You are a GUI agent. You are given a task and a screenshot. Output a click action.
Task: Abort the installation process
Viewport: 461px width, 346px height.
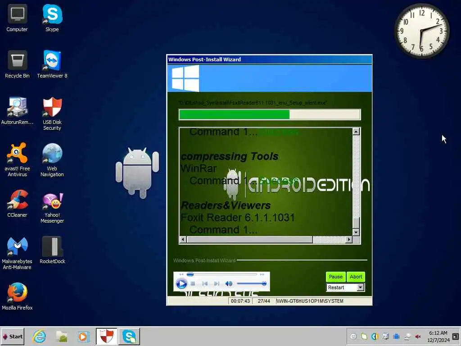click(356, 277)
